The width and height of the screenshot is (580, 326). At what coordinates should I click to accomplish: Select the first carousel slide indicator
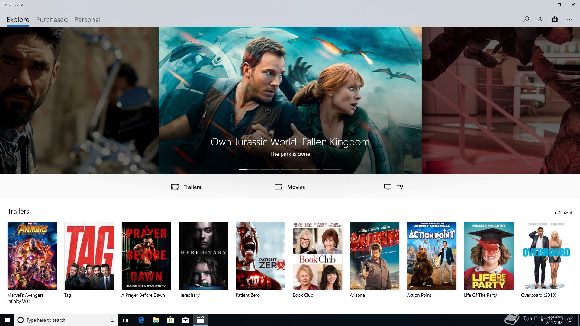pyautogui.click(x=248, y=169)
